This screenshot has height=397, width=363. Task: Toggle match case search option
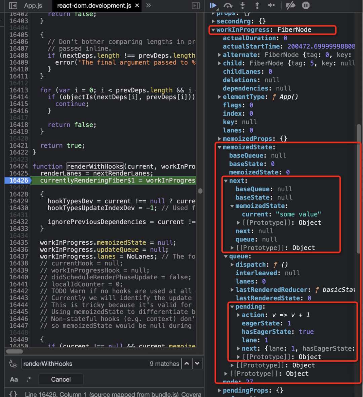14,380
